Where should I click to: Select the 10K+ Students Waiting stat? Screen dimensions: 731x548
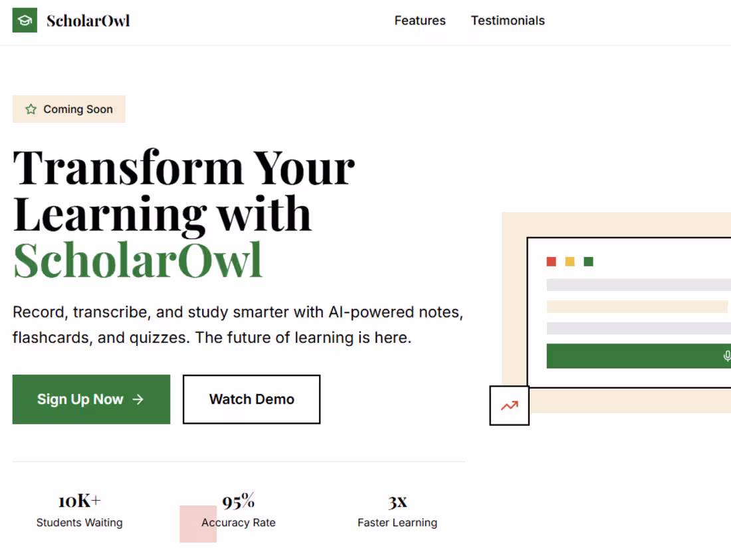click(79, 510)
